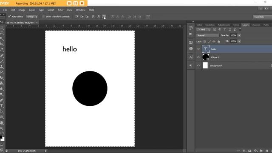This screenshot has height=153, width=272.
Task: Click the Align Top Edges icon
Action: (x=77, y=17)
